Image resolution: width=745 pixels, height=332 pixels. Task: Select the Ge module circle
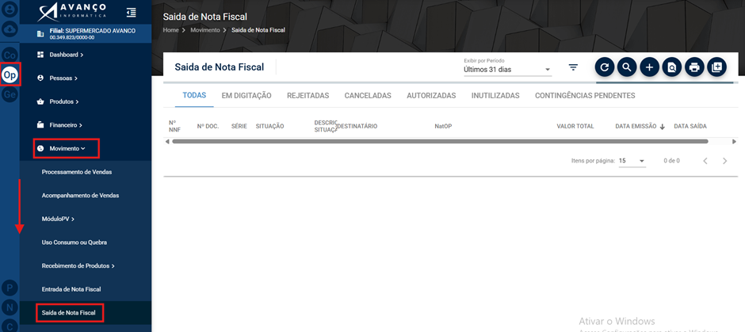pyautogui.click(x=10, y=94)
